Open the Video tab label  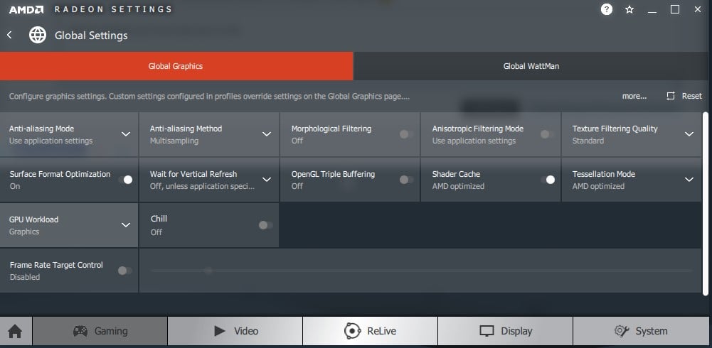point(246,331)
